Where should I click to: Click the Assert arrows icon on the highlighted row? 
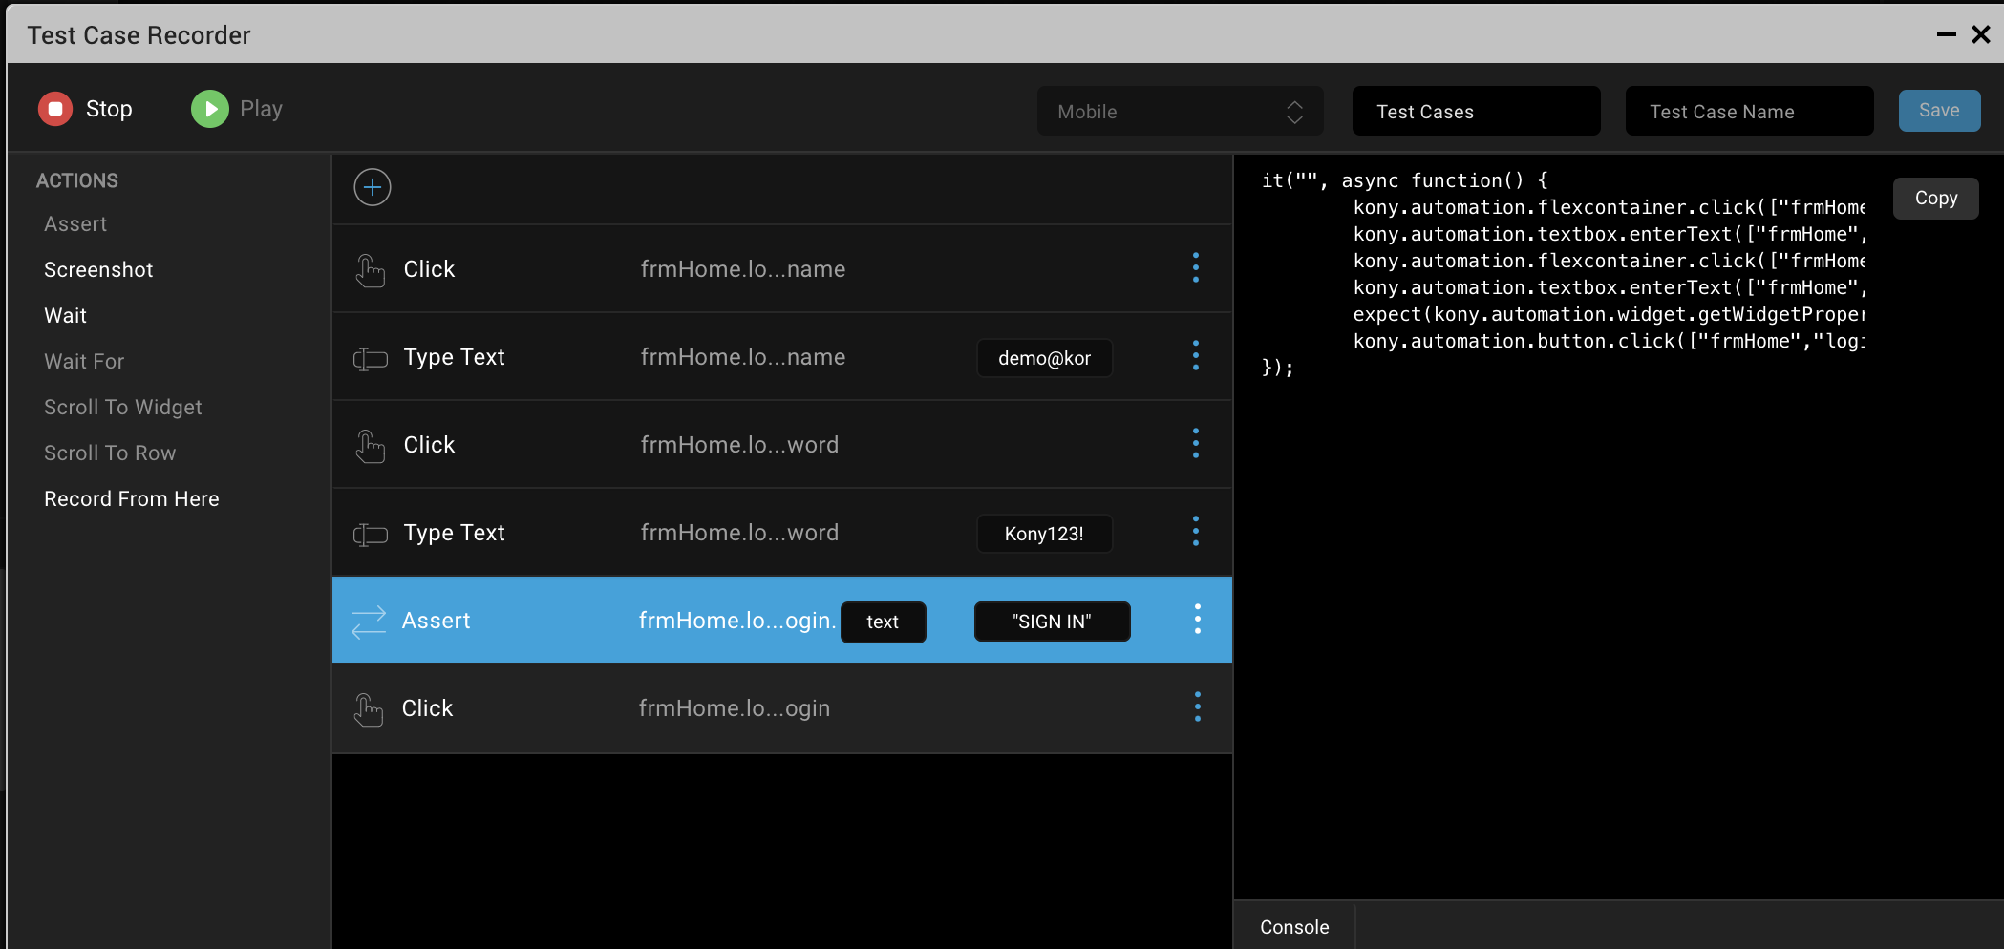point(368,620)
